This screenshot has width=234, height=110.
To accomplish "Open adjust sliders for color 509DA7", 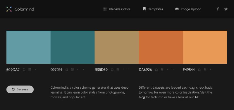I will (30, 70).
